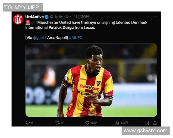Image resolution: width=173 pixels, height=138 pixels.
Task: Click the TG: MYYJJPP watermark label
Action: (23, 7)
